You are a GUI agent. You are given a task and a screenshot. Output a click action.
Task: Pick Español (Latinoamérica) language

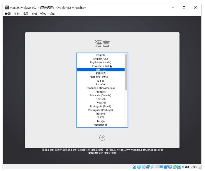click(x=100, y=88)
